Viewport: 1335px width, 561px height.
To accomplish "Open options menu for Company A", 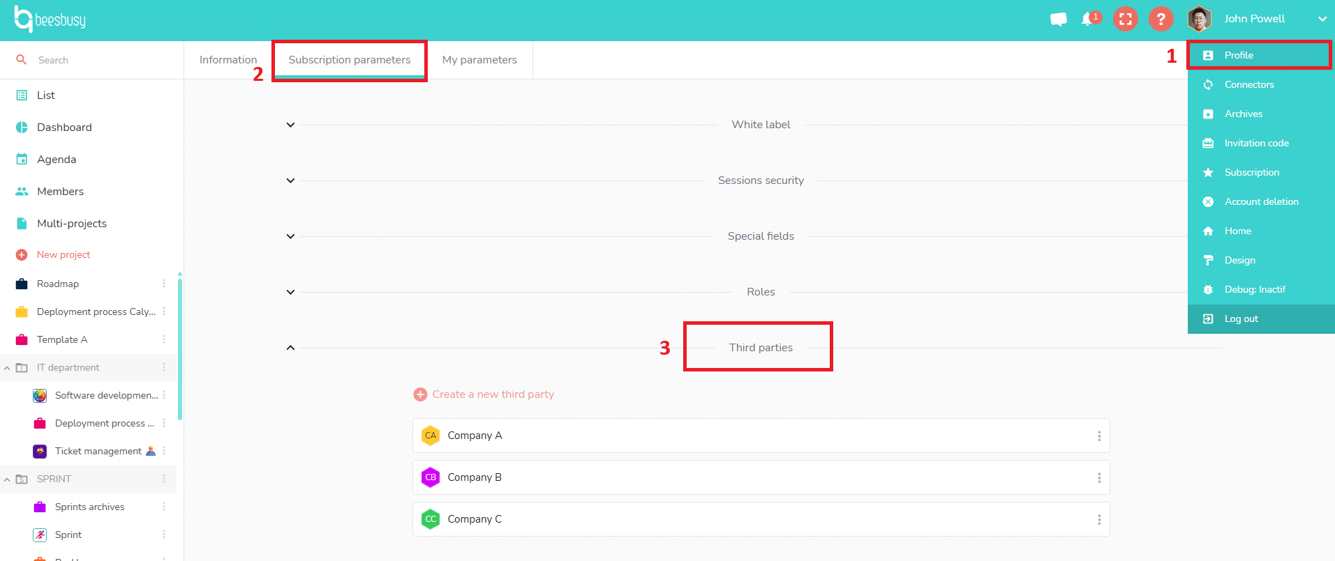I will [x=1098, y=436].
